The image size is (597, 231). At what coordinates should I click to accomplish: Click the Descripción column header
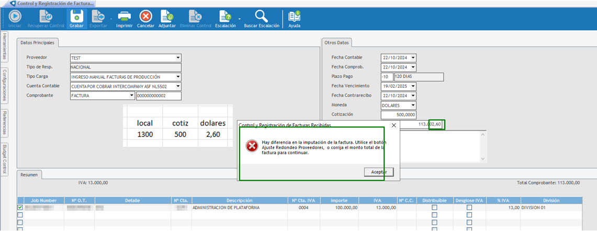click(240, 200)
